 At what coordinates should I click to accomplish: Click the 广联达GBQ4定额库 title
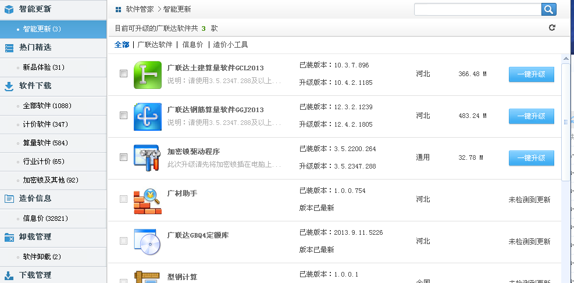pos(198,235)
